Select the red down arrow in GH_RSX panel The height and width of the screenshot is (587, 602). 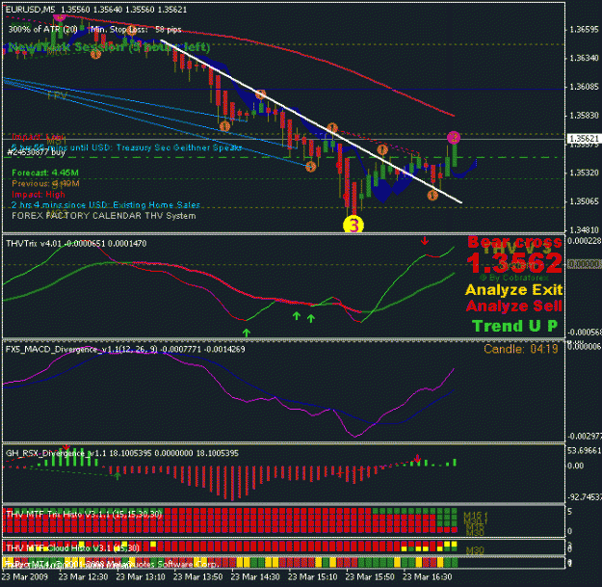coord(417,458)
